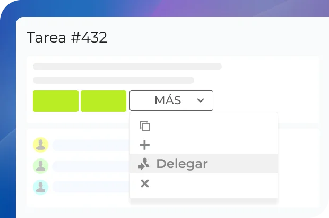Select the yellow user avatar
This screenshot has width=329, height=218.
[41, 145]
